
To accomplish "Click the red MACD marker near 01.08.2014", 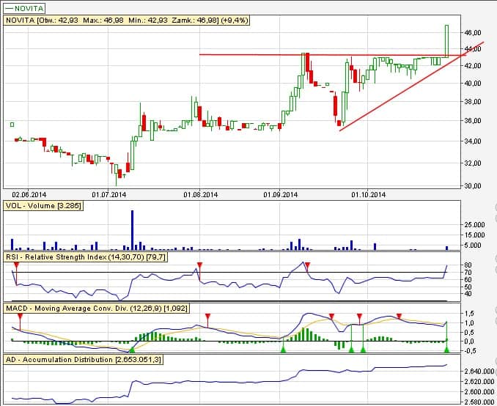I will (208, 317).
